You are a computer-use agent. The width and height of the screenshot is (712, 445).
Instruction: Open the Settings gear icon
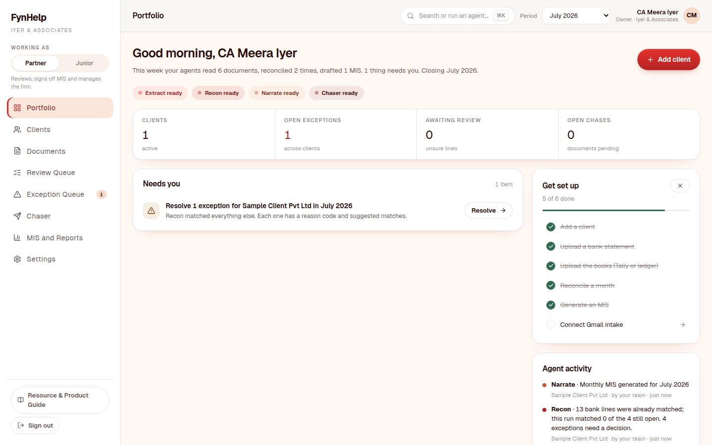tap(17, 259)
